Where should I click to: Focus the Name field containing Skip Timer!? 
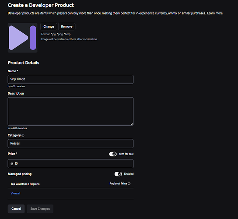(70, 79)
